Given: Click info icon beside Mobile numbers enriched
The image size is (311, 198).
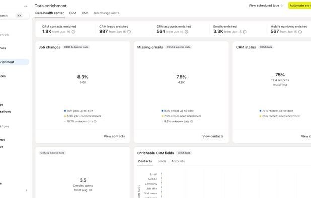Looking at the screenshot, I should (300, 32).
